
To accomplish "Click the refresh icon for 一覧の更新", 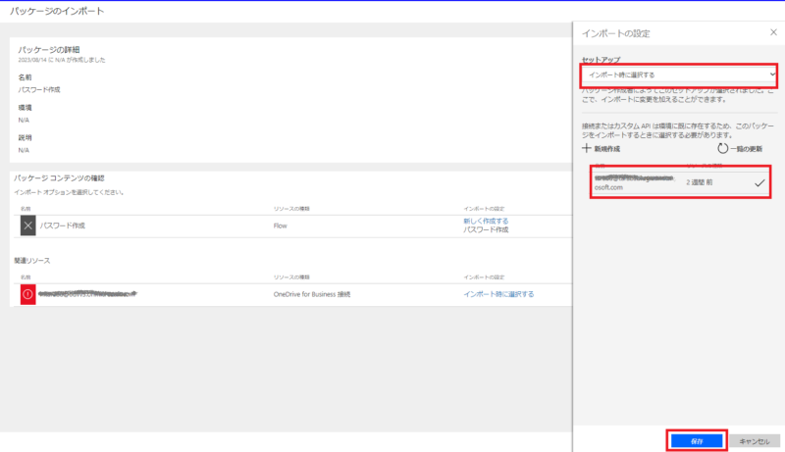I will click(723, 148).
